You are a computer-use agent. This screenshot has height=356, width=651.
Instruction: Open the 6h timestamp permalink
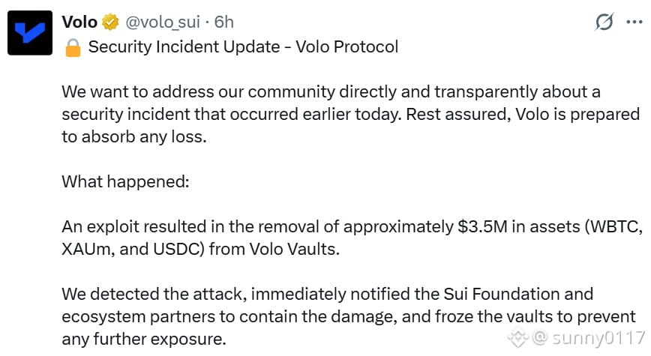click(223, 22)
